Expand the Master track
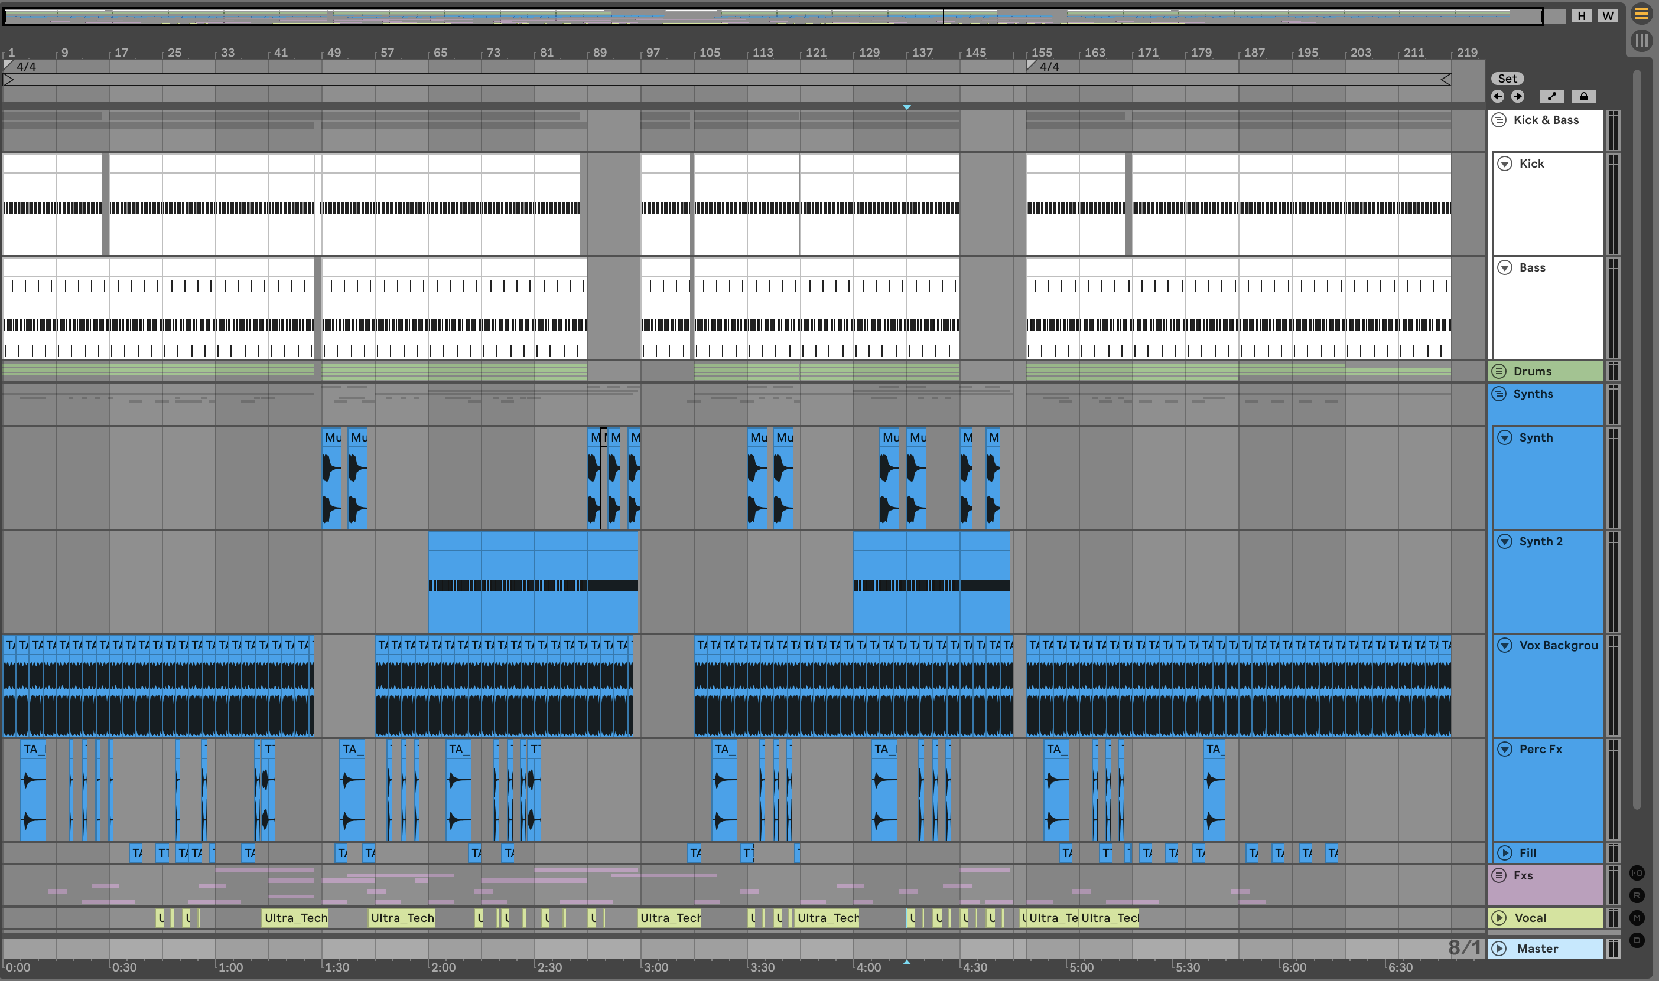The image size is (1659, 981). (x=1499, y=949)
